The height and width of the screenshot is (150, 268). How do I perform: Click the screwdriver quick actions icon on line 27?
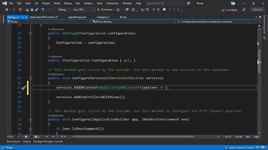point(24,88)
